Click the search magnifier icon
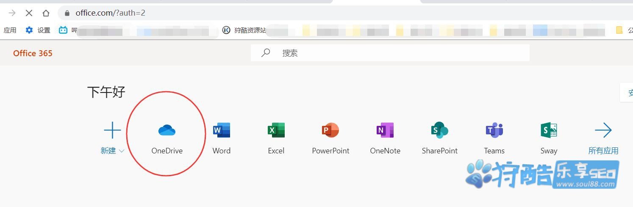Image resolution: width=633 pixels, height=207 pixels. tap(266, 53)
